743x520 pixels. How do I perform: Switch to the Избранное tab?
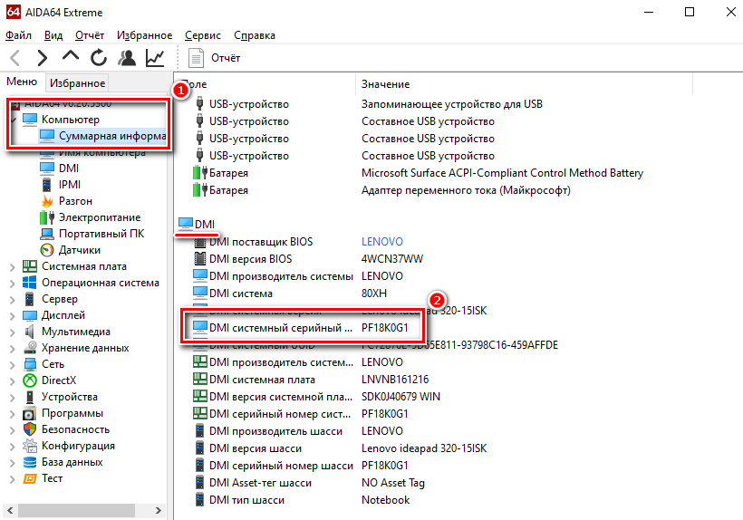coord(78,83)
